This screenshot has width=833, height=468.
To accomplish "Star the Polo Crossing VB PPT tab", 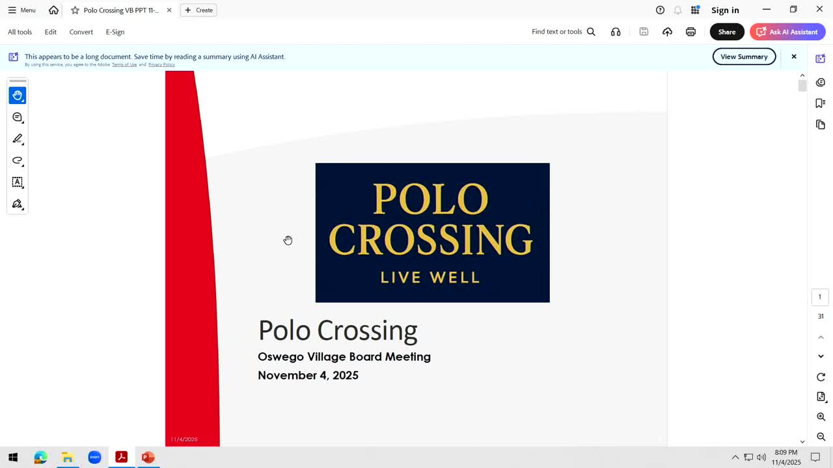I will [x=75, y=10].
